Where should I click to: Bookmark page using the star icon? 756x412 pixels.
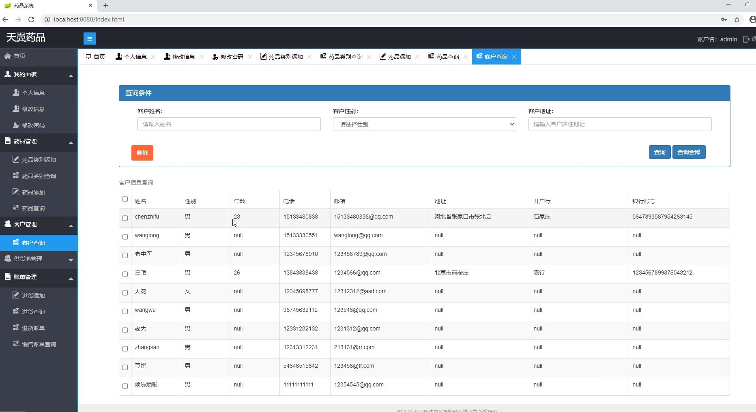pos(737,19)
